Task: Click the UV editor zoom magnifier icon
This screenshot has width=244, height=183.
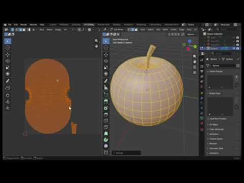Action: point(96,41)
